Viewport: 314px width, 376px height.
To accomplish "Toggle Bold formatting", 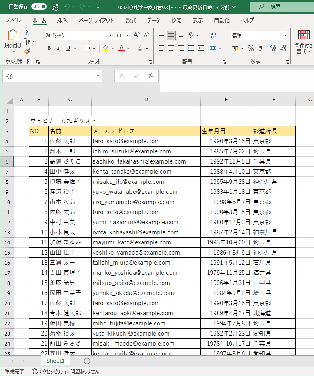I will click(x=49, y=48).
